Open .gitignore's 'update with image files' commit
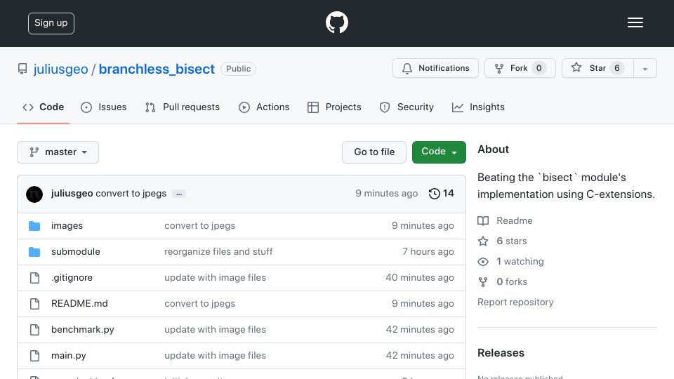This screenshot has width=674, height=379. click(216, 278)
